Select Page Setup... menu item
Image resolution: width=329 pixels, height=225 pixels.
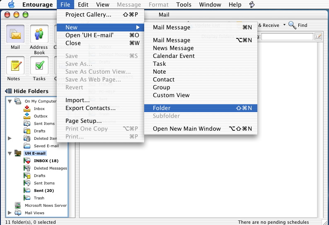[x=100, y=121]
